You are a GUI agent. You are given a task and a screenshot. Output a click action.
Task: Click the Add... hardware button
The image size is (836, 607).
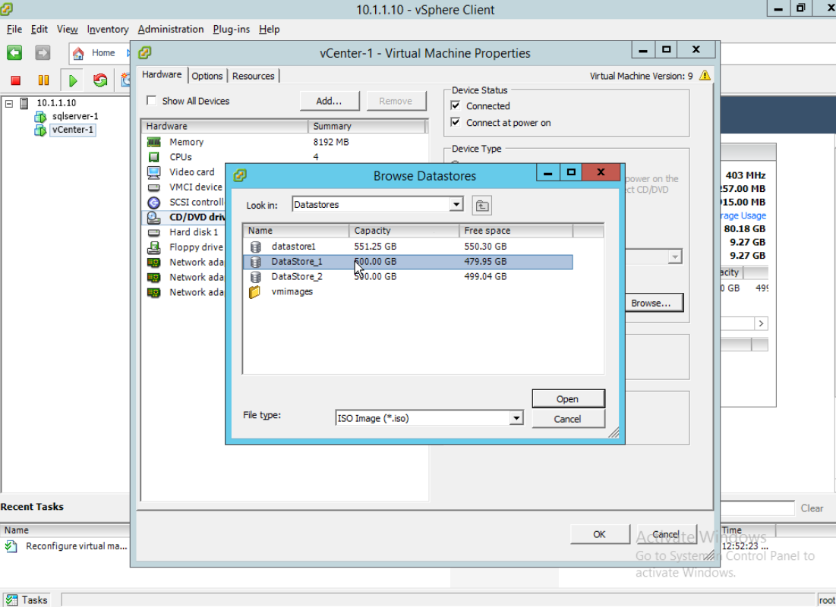(329, 101)
